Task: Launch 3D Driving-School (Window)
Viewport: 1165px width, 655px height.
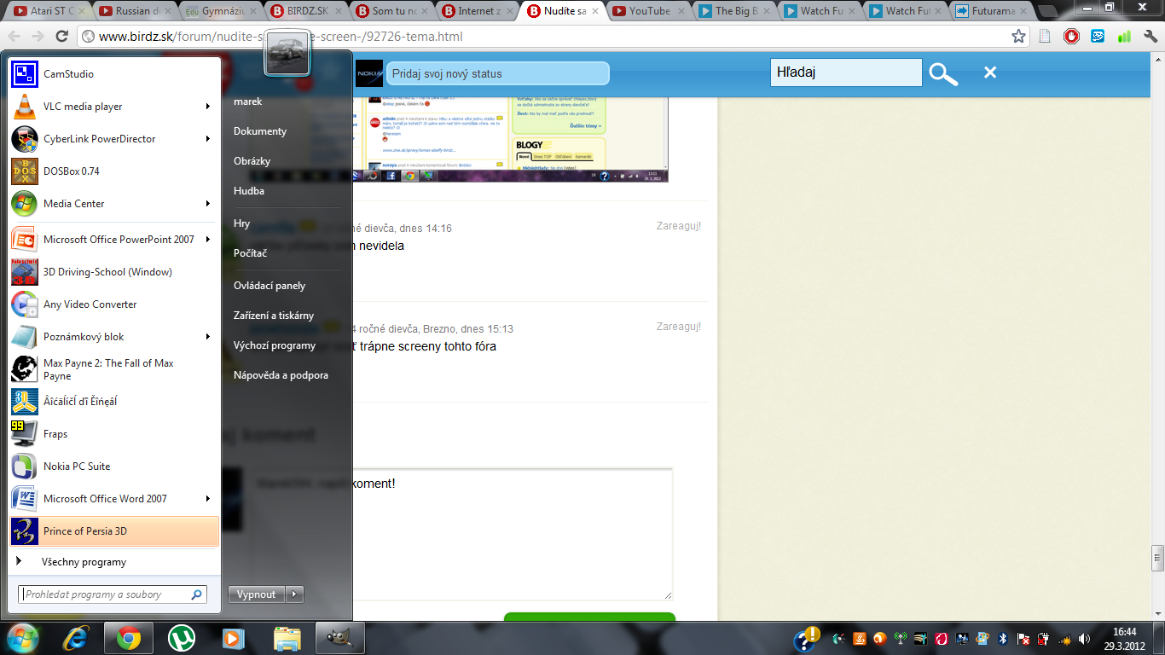Action: tap(114, 272)
